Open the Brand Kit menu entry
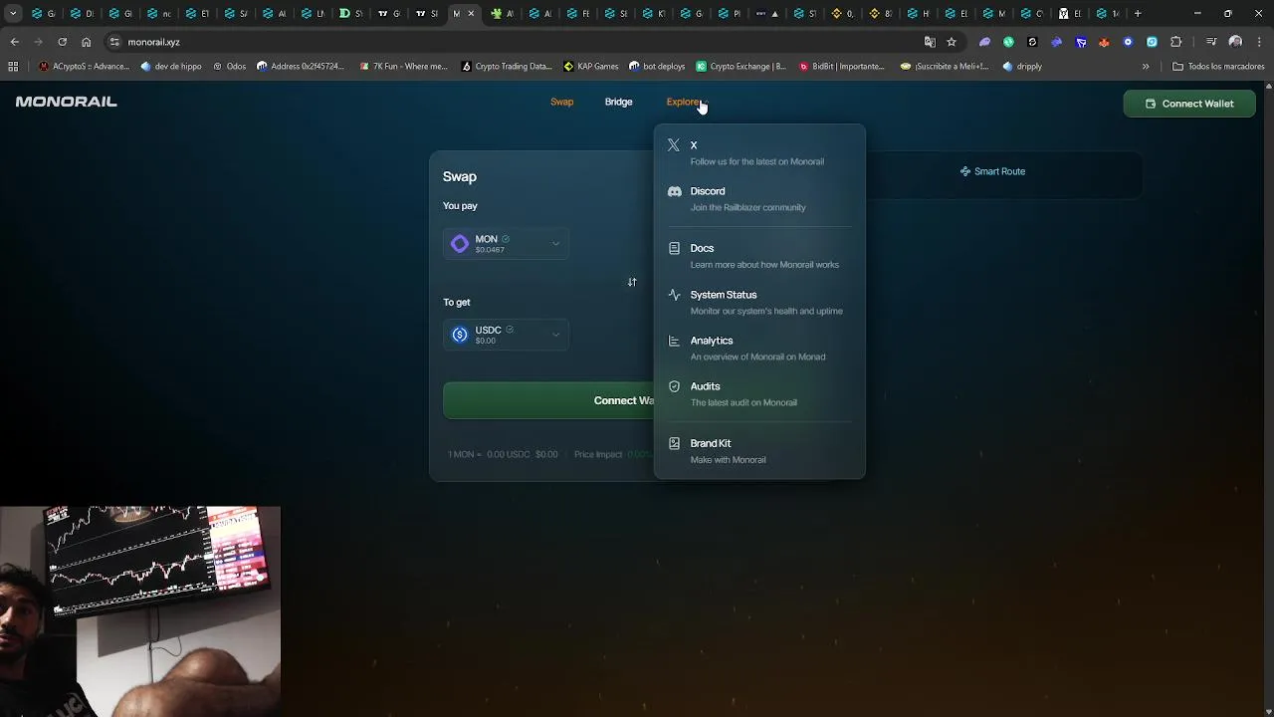The width and height of the screenshot is (1274, 717). 759,451
